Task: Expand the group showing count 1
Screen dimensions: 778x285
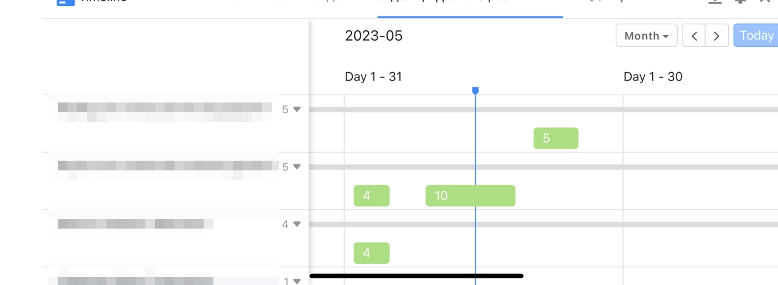Action: tap(297, 281)
